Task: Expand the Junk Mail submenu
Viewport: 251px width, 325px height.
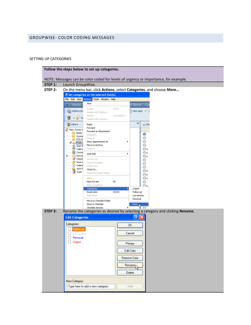Action: (x=127, y=154)
